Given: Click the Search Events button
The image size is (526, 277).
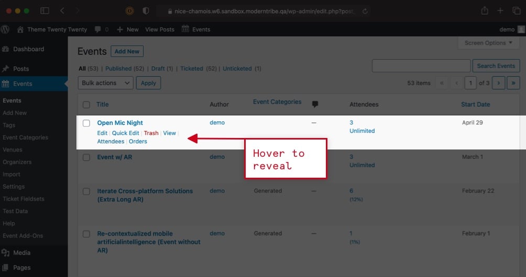Looking at the screenshot, I should coord(496,66).
